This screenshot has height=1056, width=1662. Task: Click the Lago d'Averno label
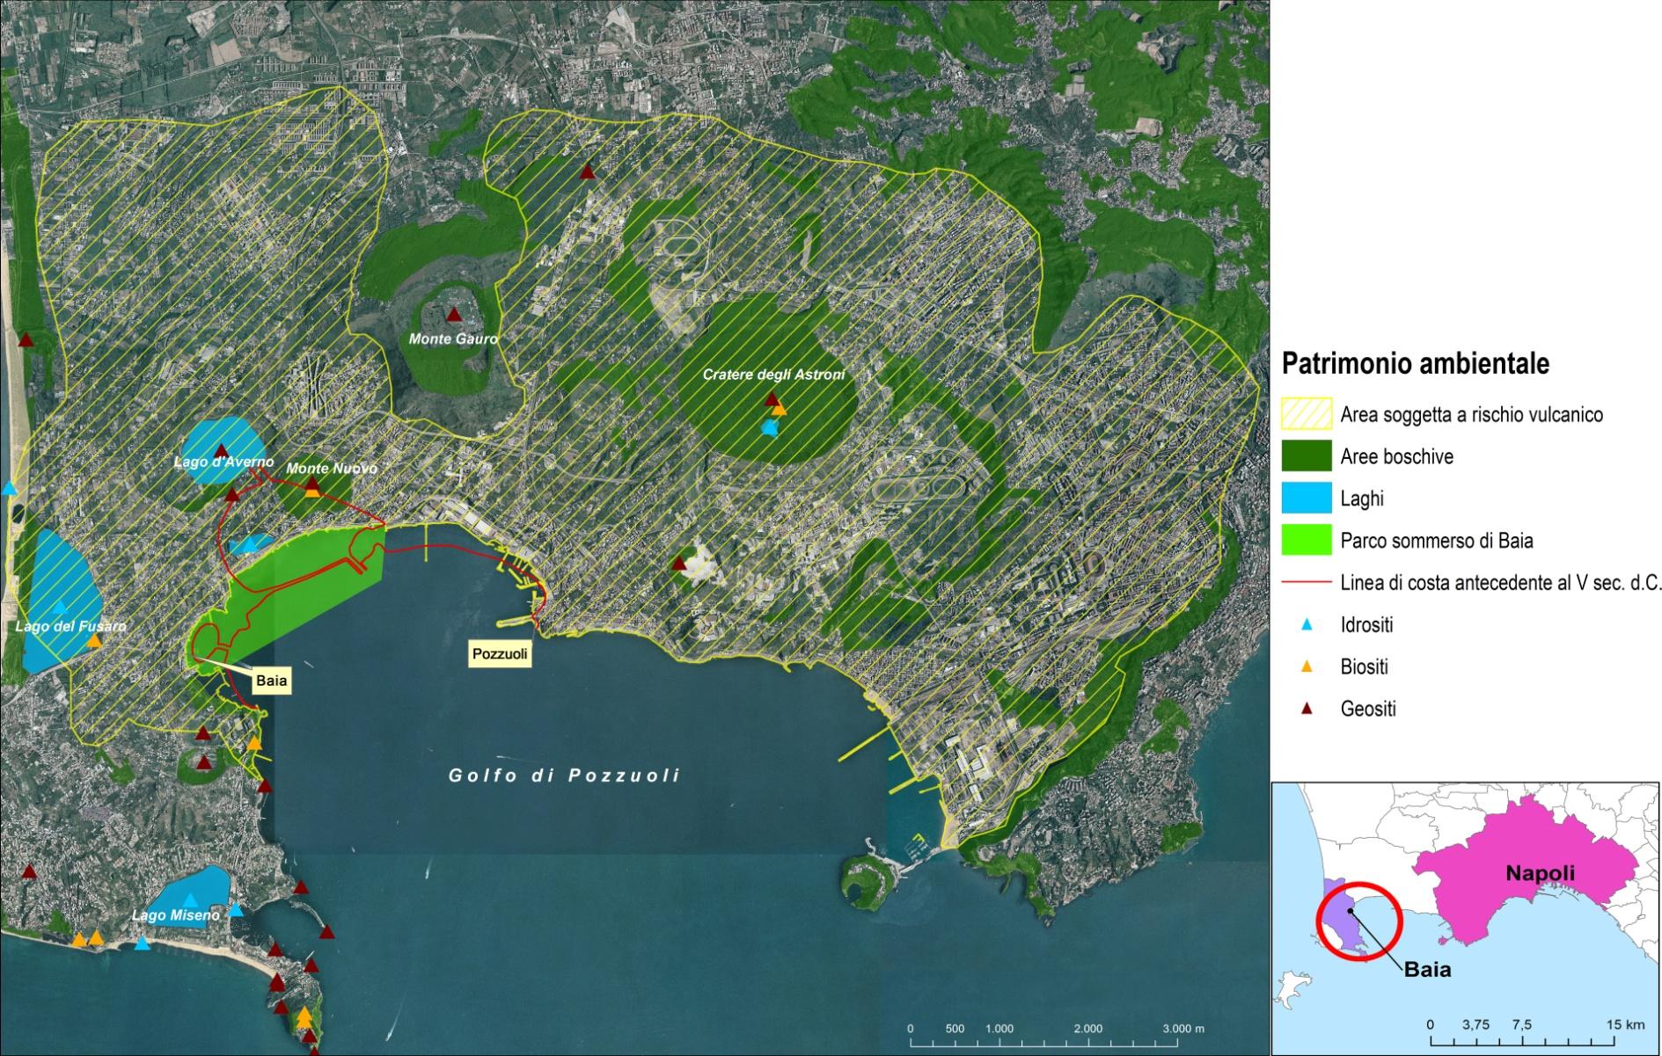[x=223, y=462]
